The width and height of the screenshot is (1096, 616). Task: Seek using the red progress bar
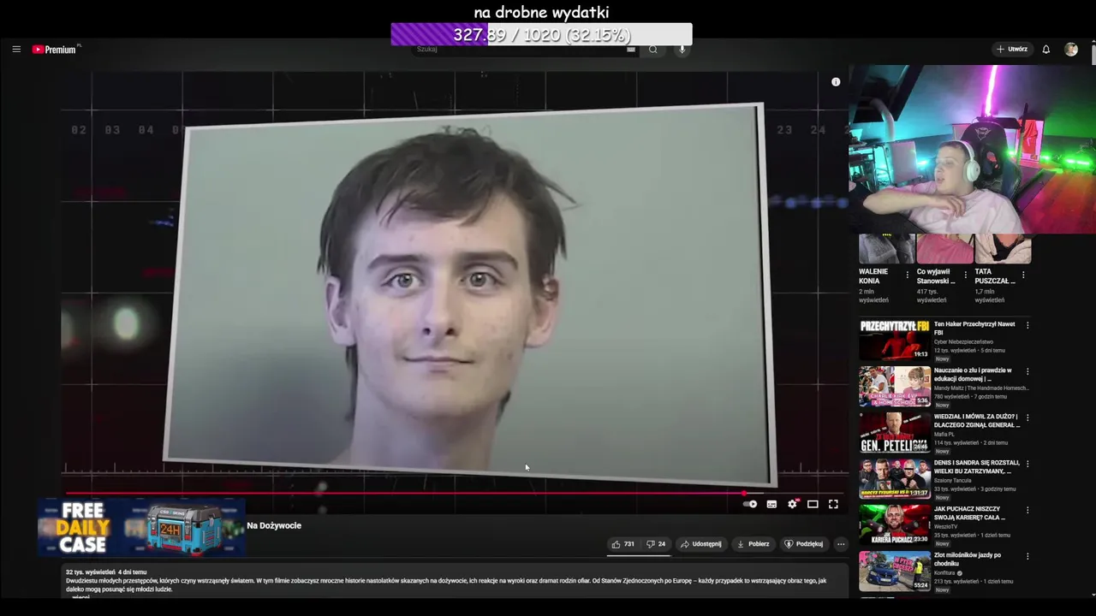(454, 494)
